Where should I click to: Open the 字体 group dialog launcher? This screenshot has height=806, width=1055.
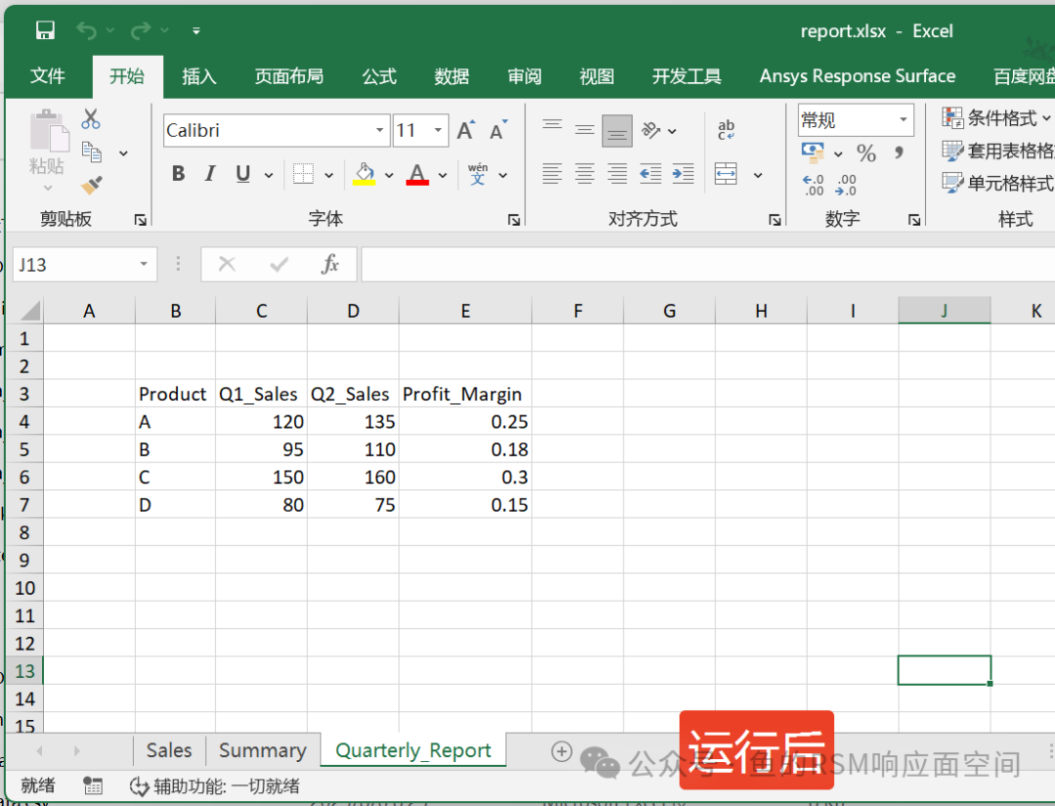pos(514,219)
